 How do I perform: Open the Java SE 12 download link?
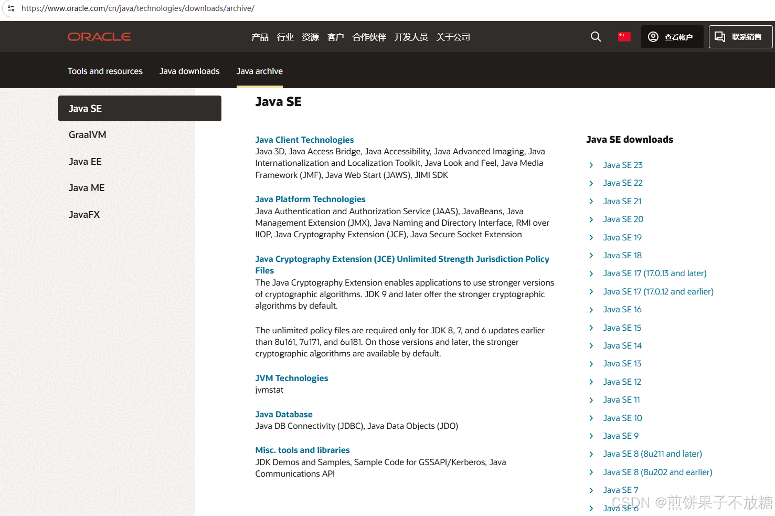622,382
